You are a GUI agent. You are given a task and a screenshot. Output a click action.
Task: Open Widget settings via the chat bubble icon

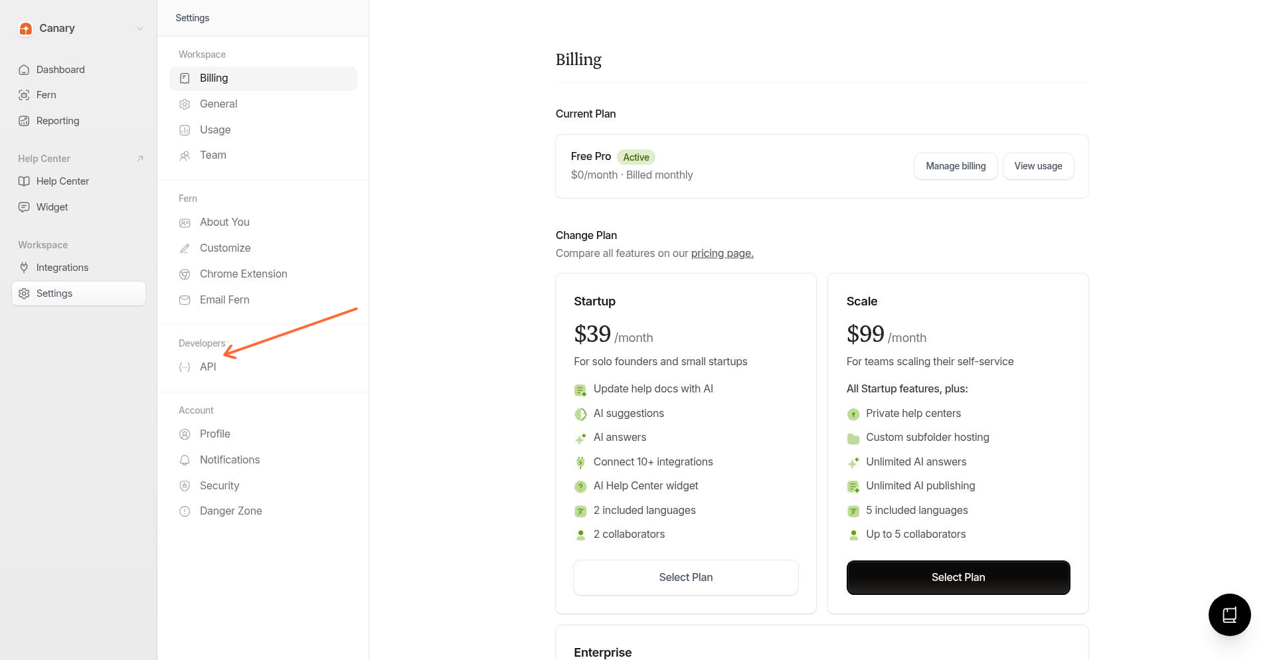coord(24,206)
